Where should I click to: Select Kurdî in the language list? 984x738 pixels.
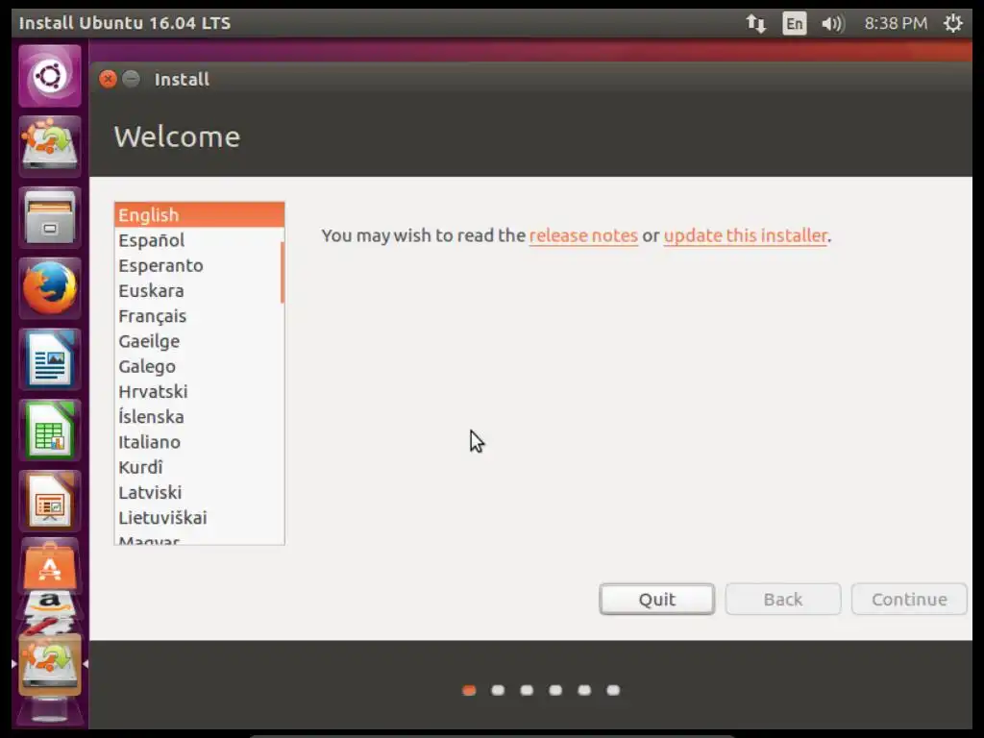click(x=198, y=468)
